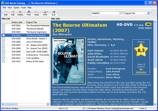Follow the Website link in rating box

(x=141, y=72)
